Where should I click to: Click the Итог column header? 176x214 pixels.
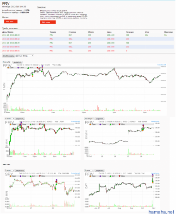pos(147,32)
